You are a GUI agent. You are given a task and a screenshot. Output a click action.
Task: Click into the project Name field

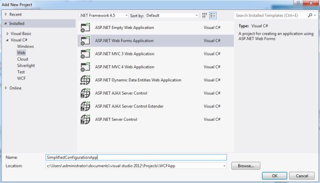[136, 157]
